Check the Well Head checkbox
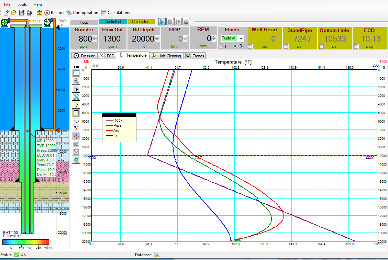This screenshot has height=260, width=388. click(x=251, y=47)
